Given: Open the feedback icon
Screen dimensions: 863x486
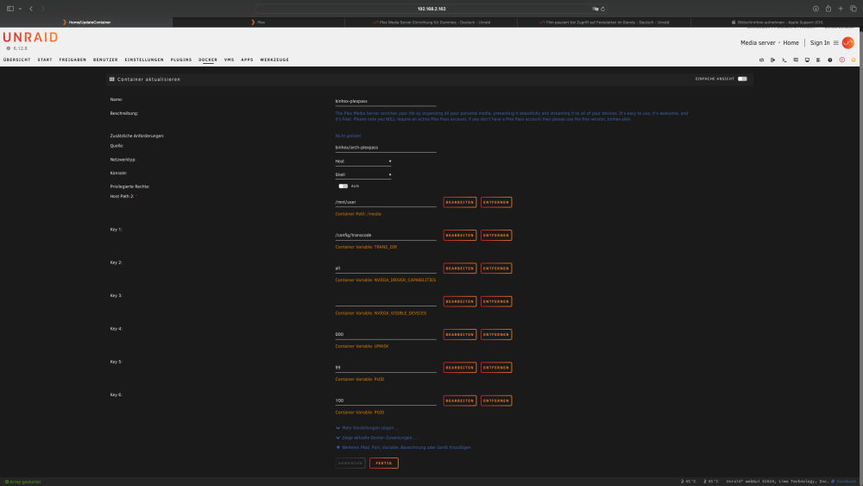Looking at the screenshot, I should point(796,60).
